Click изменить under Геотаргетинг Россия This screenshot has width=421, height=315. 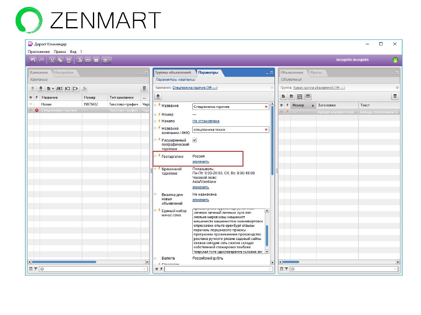pyautogui.click(x=201, y=162)
